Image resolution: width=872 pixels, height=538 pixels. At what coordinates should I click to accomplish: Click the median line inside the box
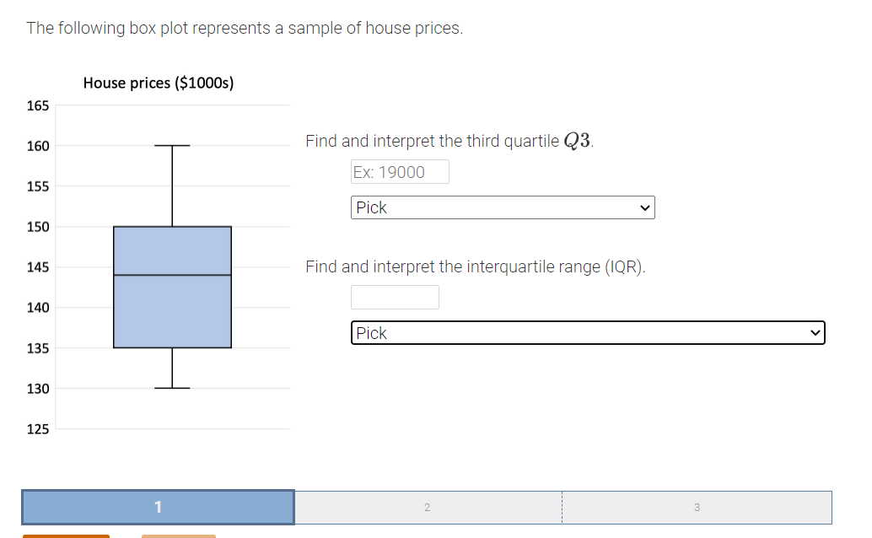[x=172, y=275]
